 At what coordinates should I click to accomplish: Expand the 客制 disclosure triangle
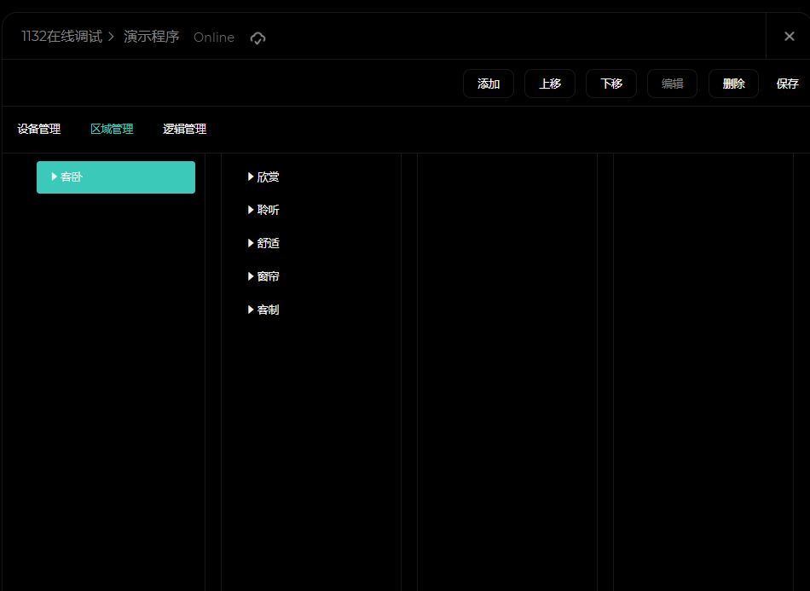[x=251, y=310]
